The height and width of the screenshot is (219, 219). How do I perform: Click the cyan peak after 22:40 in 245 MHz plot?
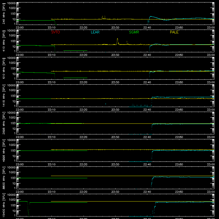click(x=151, y=17)
